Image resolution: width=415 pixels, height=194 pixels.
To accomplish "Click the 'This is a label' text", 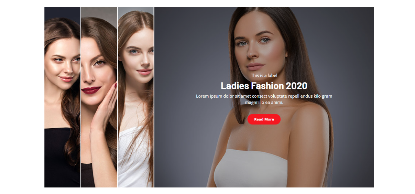I will (264, 75).
